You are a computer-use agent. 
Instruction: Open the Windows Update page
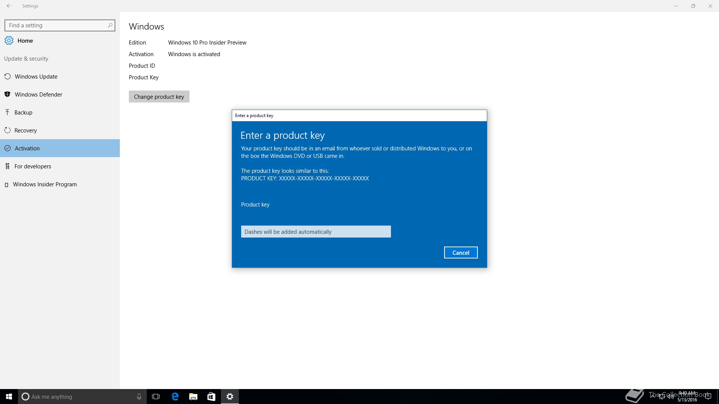pyautogui.click(x=60, y=76)
